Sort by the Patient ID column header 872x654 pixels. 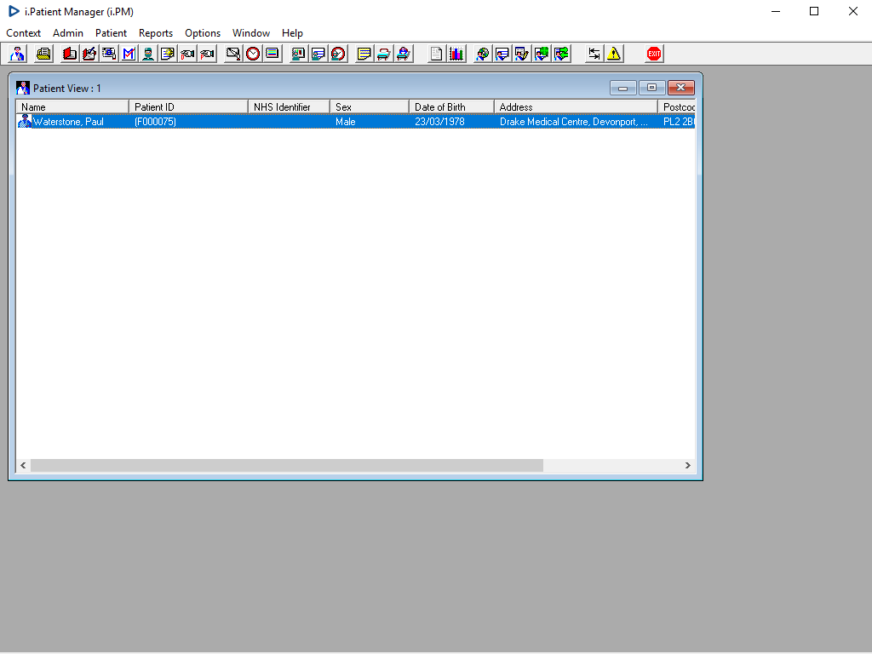tap(188, 106)
